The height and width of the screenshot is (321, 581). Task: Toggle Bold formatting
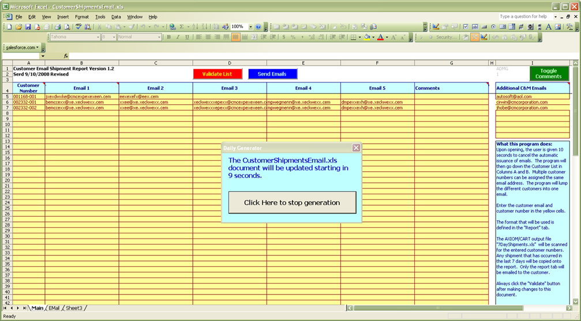coord(168,37)
